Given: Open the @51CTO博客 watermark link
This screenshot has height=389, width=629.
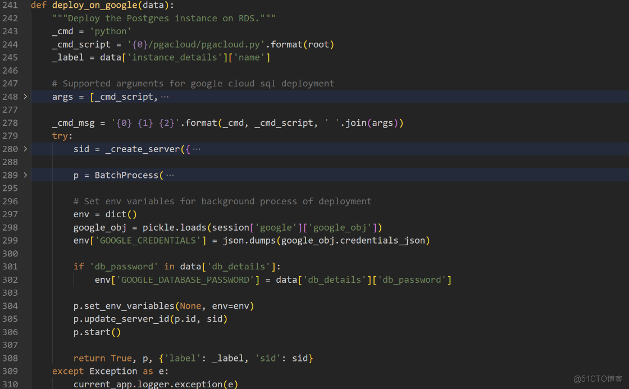Looking at the screenshot, I should (x=597, y=379).
